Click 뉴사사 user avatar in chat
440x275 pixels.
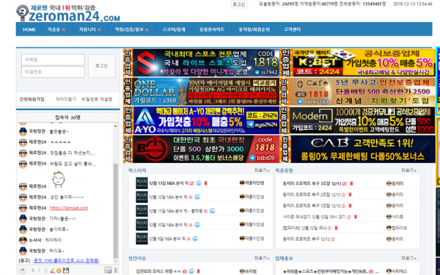click(x=23, y=241)
